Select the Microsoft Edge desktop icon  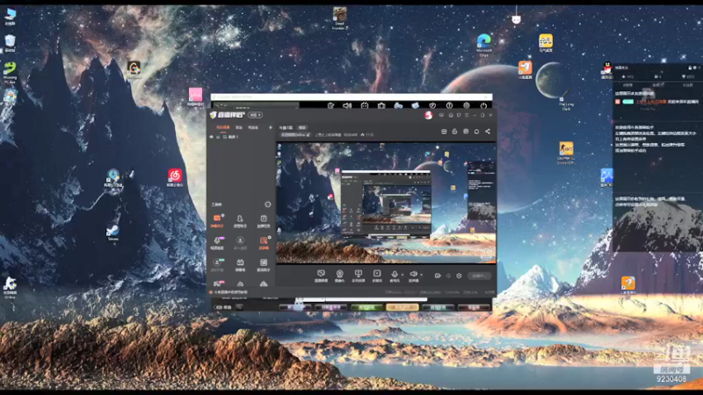coord(484,45)
